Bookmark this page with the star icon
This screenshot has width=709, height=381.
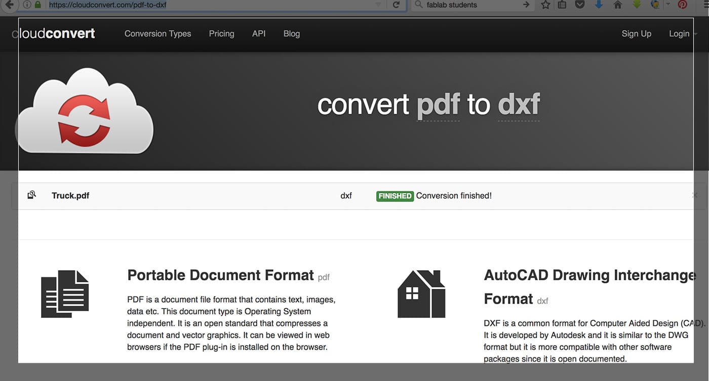click(x=545, y=5)
